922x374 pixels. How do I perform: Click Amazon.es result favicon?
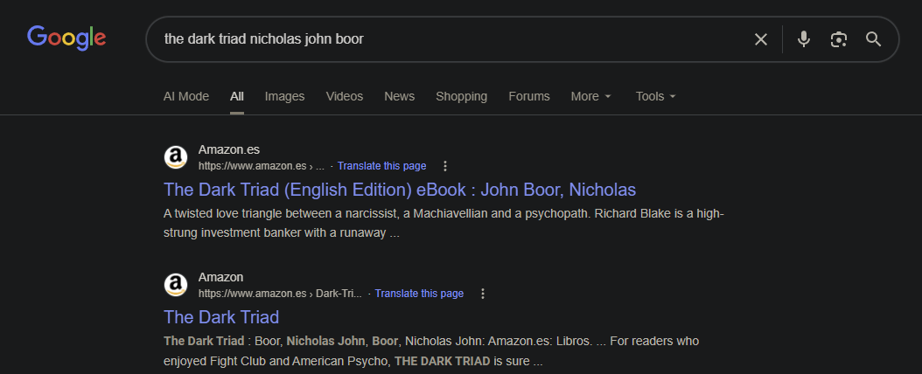pyautogui.click(x=175, y=157)
